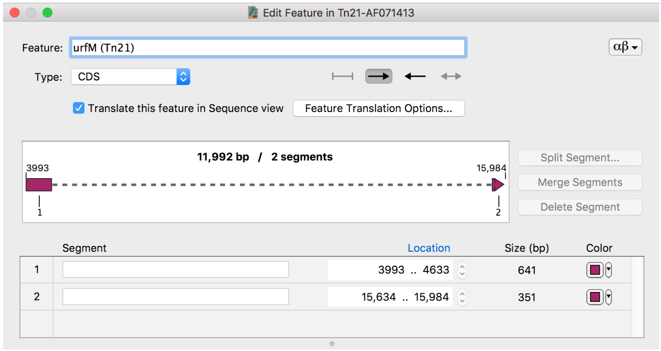
Task: Expand color dropdown arrow for segment 2
Action: click(x=608, y=297)
